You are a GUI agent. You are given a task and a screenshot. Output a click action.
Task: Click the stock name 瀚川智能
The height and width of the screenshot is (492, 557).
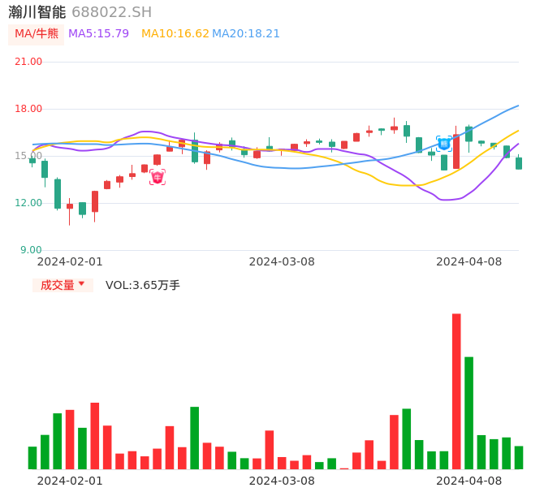pyautogui.click(x=37, y=12)
